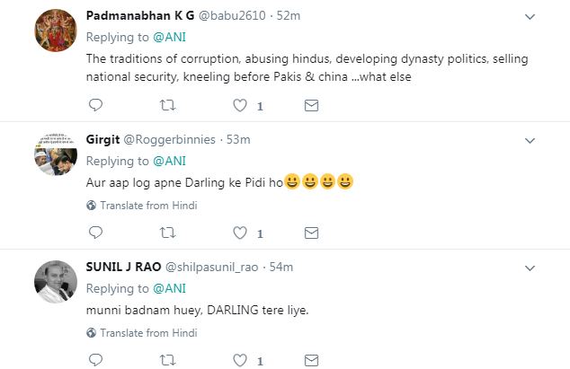This screenshot has width=570, height=369.
Task: Translate SUNIL J RAO's tweet from Hindi
Action: 142,332
